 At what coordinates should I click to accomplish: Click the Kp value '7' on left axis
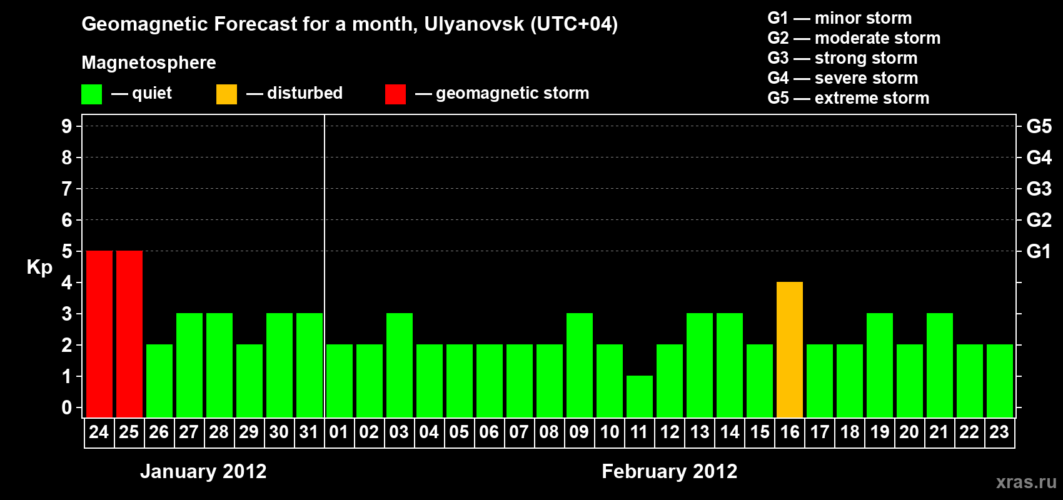coord(67,189)
